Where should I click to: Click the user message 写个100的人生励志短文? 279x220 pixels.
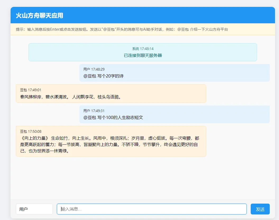(113, 118)
